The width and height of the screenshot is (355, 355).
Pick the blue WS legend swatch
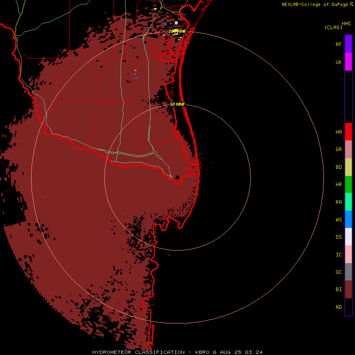pyautogui.click(x=348, y=219)
